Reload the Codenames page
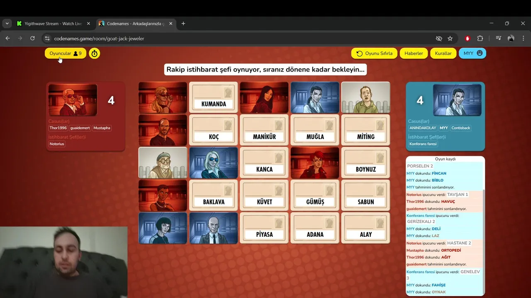 coord(32,38)
